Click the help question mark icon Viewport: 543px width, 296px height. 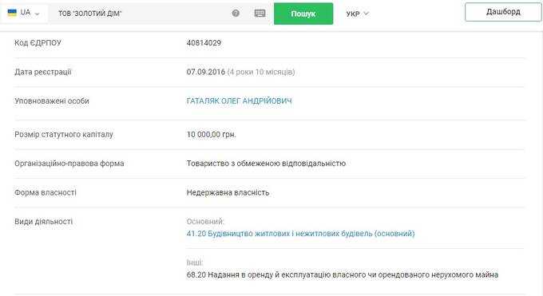(x=236, y=13)
